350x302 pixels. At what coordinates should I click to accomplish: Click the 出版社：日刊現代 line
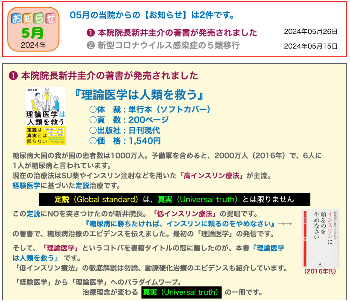click(124, 130)
